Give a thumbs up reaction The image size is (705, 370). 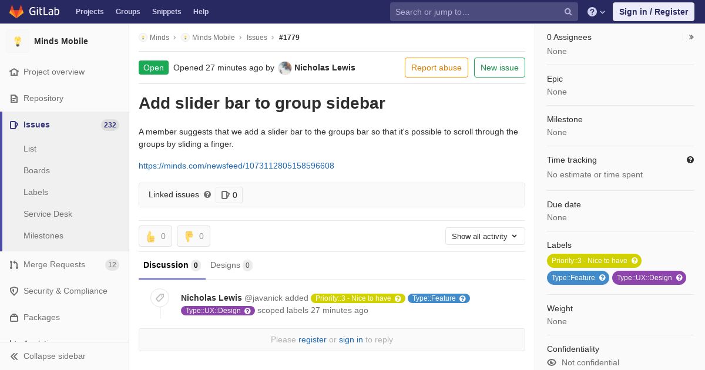[155, 236]
